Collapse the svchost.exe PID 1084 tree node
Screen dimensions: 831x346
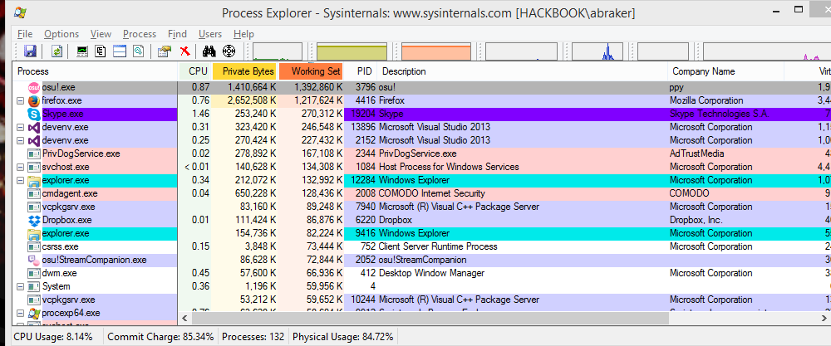[x=21, y=167]
